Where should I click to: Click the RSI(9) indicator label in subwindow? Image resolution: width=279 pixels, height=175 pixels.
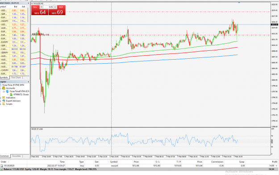click(x=37, y=129)
